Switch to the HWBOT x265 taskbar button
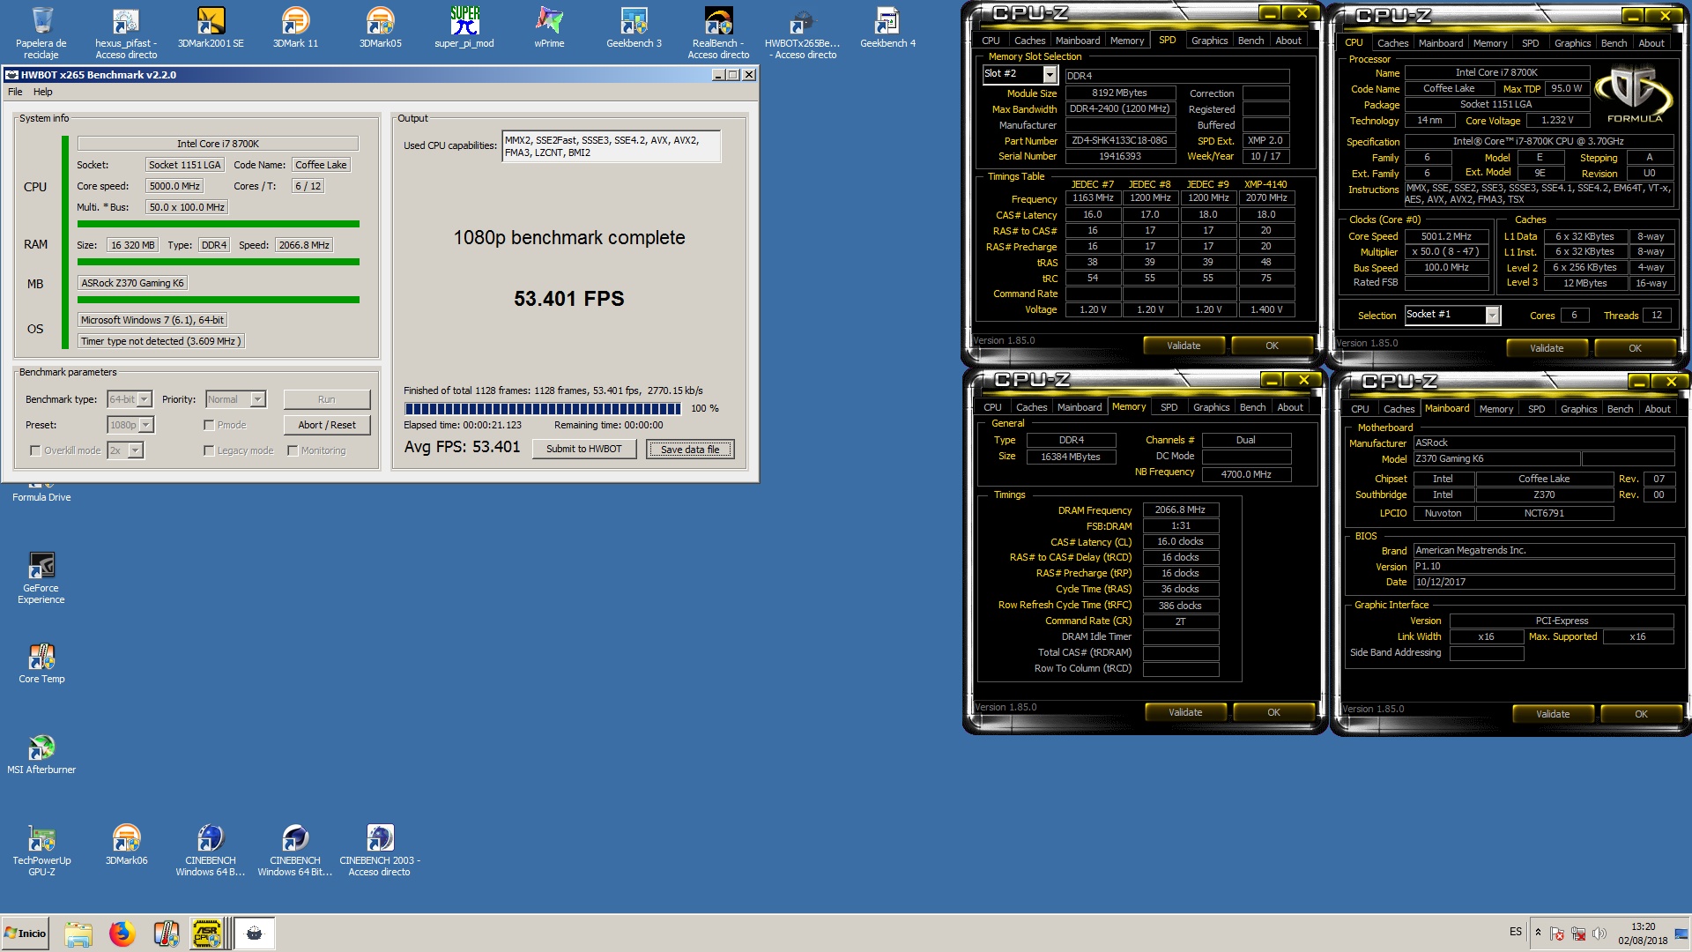 [255, 933]
